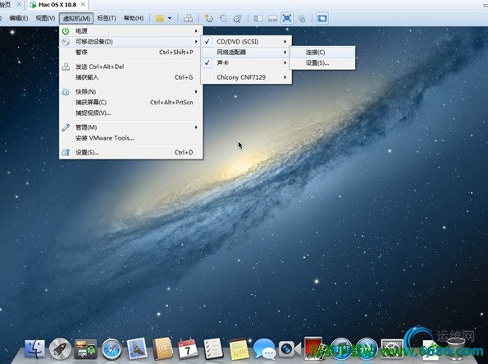Image resolution: width=488 pixels, height=364 pixels.
Task: Click the Unity mode toolbar icon
Action: (302, 18)
